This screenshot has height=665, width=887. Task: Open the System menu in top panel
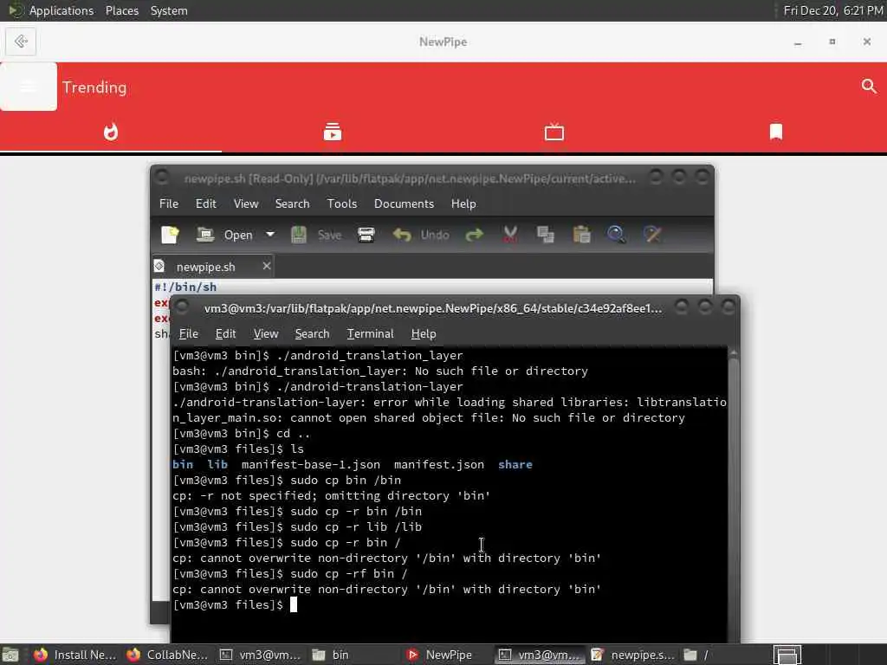point(169,10)
